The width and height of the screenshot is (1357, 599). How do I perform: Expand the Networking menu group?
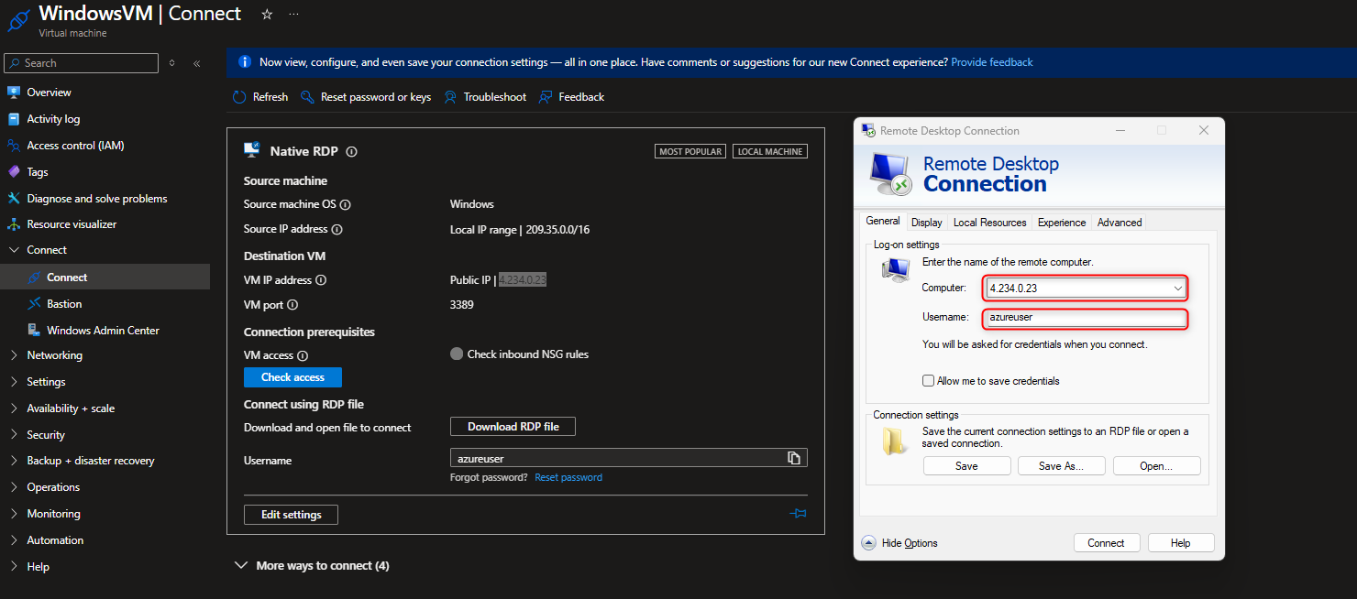(54, 355)
